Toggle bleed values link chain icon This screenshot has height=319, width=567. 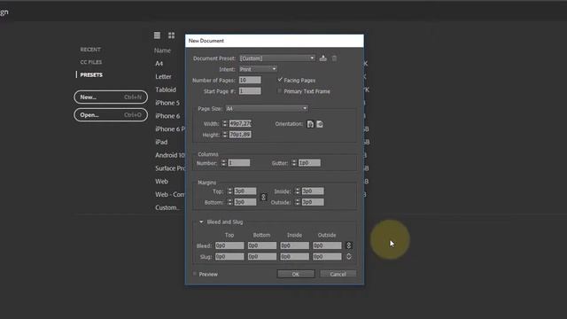click(348, 245)
